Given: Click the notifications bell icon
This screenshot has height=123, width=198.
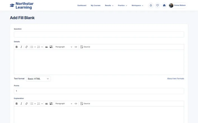Looking at the screenshot, I should coord(151,5).
